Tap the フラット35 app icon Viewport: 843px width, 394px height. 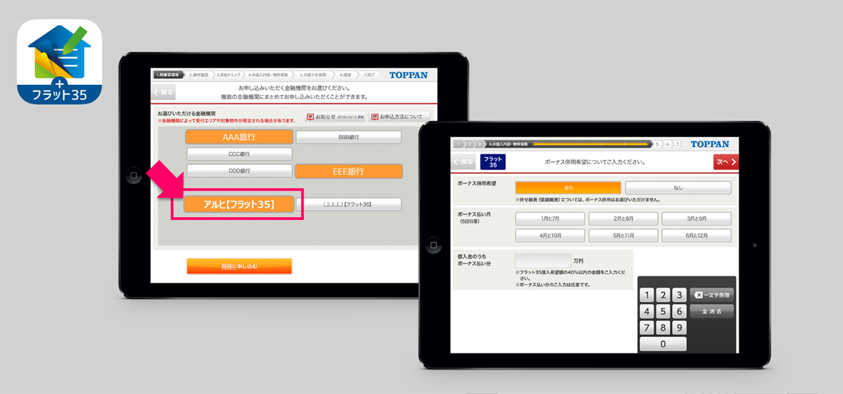point(60,61)
